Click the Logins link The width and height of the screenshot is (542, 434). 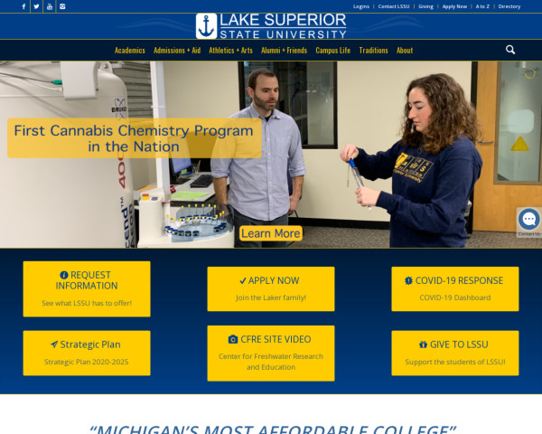pyautogui.click(x=360, y=6)
